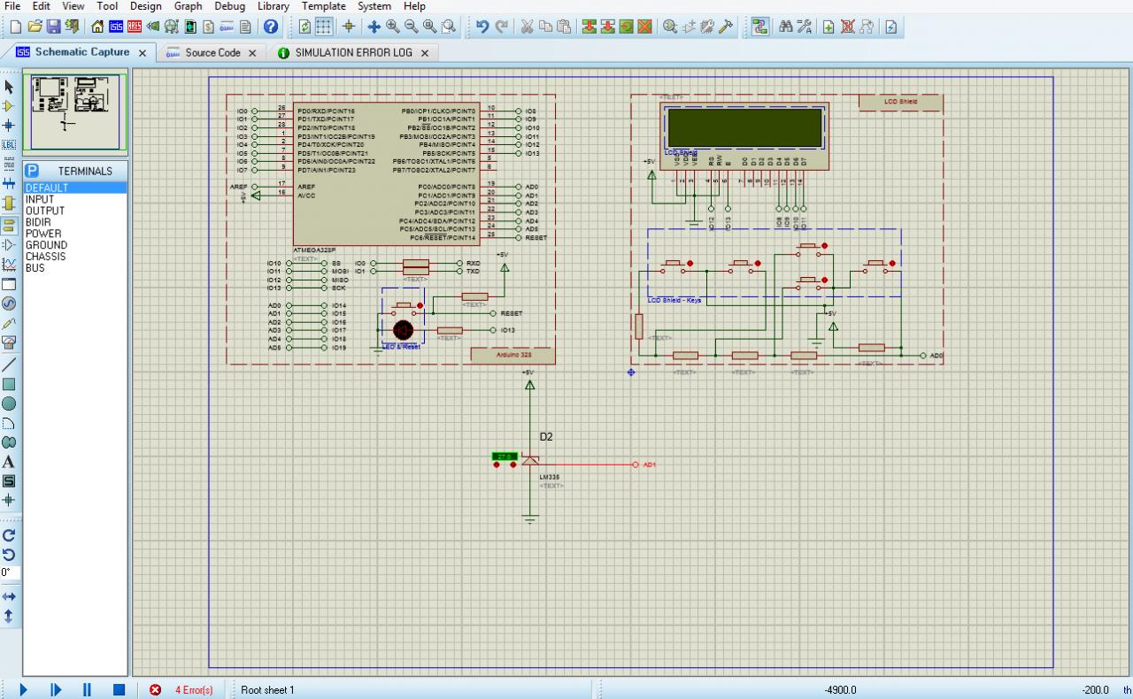Open the 4 Error(s) message
Image resolution: width=1133 pixels, height=699 pixels.
pos(193,690)
